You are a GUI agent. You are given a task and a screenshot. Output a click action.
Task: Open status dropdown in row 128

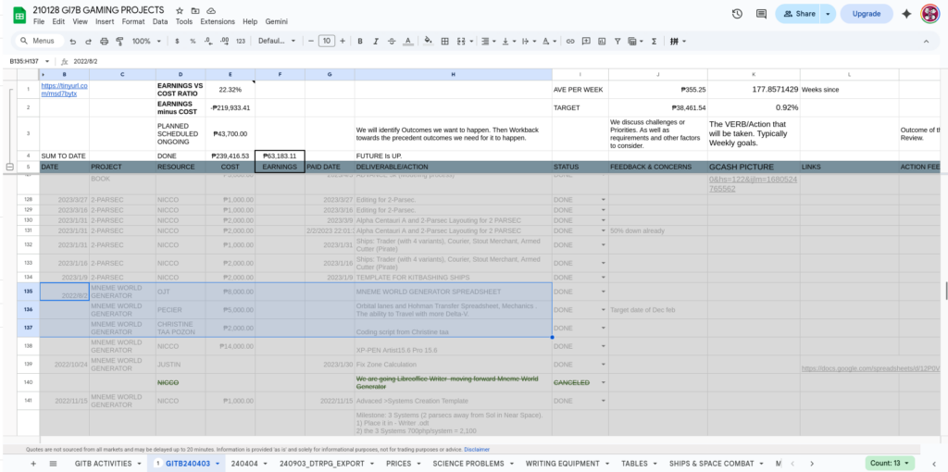604,200
